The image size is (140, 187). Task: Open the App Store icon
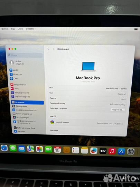pos(121,151)
